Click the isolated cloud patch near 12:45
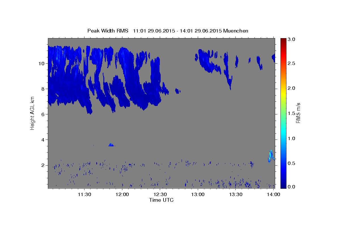 pos(178,91)
